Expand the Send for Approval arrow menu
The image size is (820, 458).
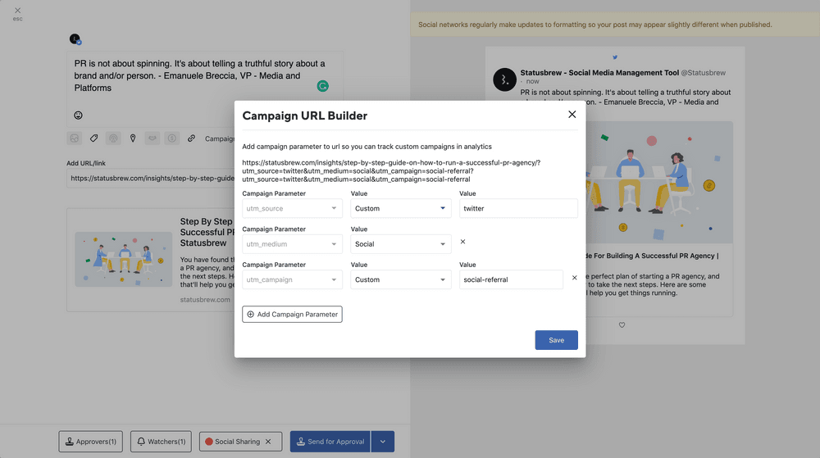(x=383, y=442)
